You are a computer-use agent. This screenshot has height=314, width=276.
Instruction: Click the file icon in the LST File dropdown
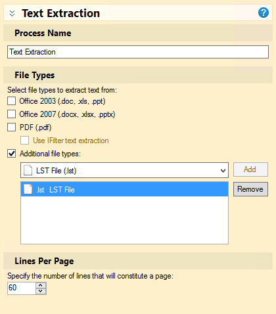(x=28, y=170)
